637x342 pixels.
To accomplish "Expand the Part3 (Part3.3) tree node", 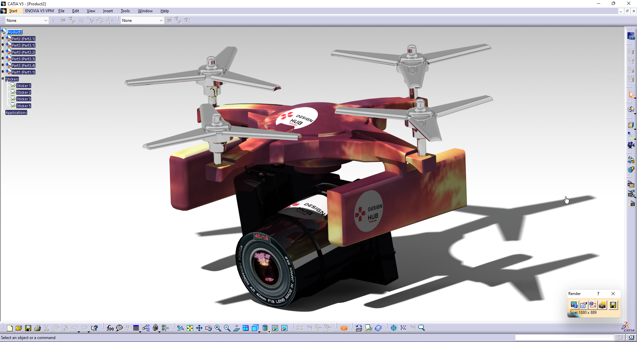I will [3, 59].
